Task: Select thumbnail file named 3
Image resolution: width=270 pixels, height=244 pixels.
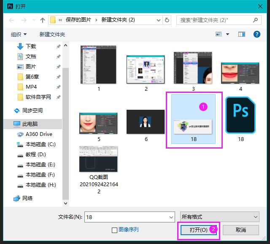Action: [x=193, y=71]
